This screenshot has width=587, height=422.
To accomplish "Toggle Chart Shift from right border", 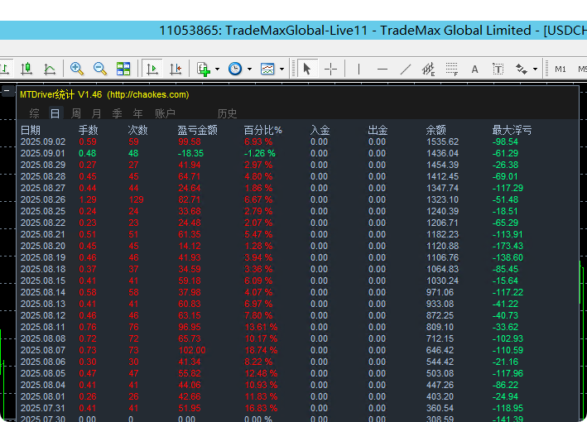I will tap(176, 69).
